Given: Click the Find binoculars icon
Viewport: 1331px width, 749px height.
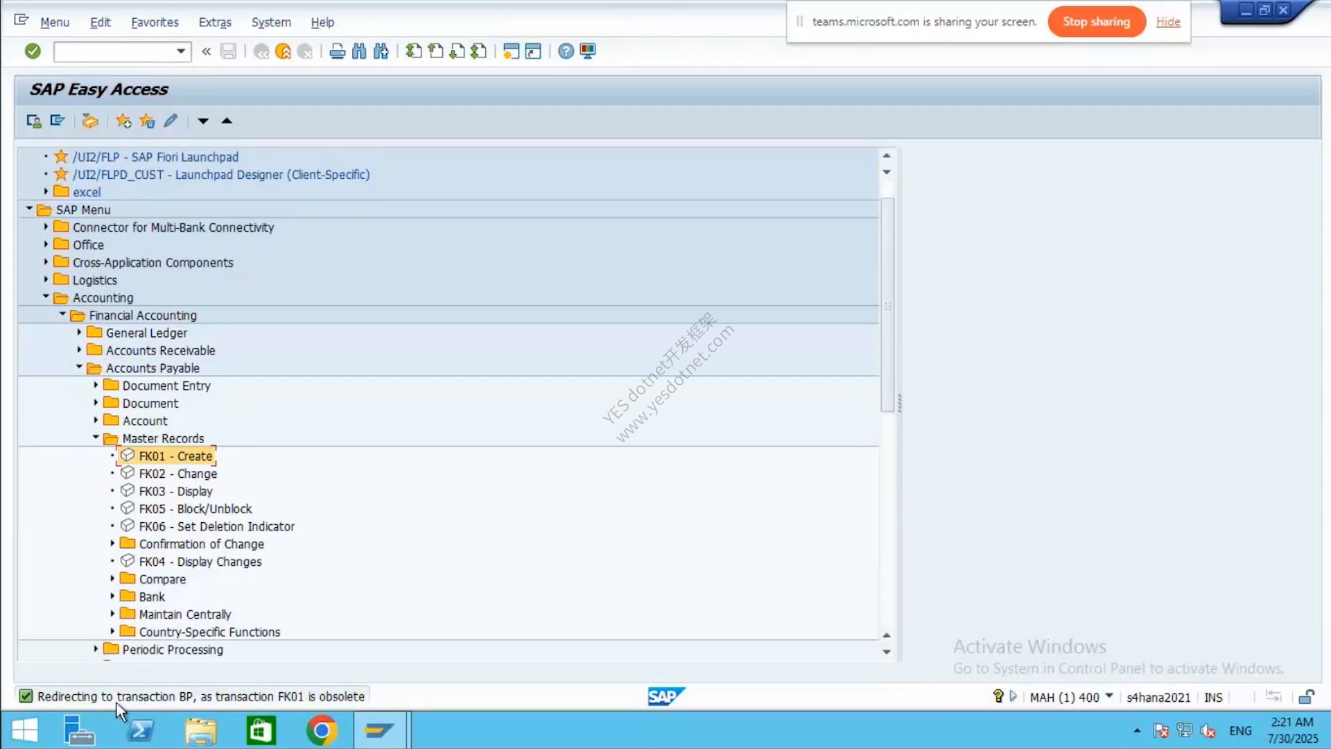Looking at the screenshot, I should click(x=359, y=51).
